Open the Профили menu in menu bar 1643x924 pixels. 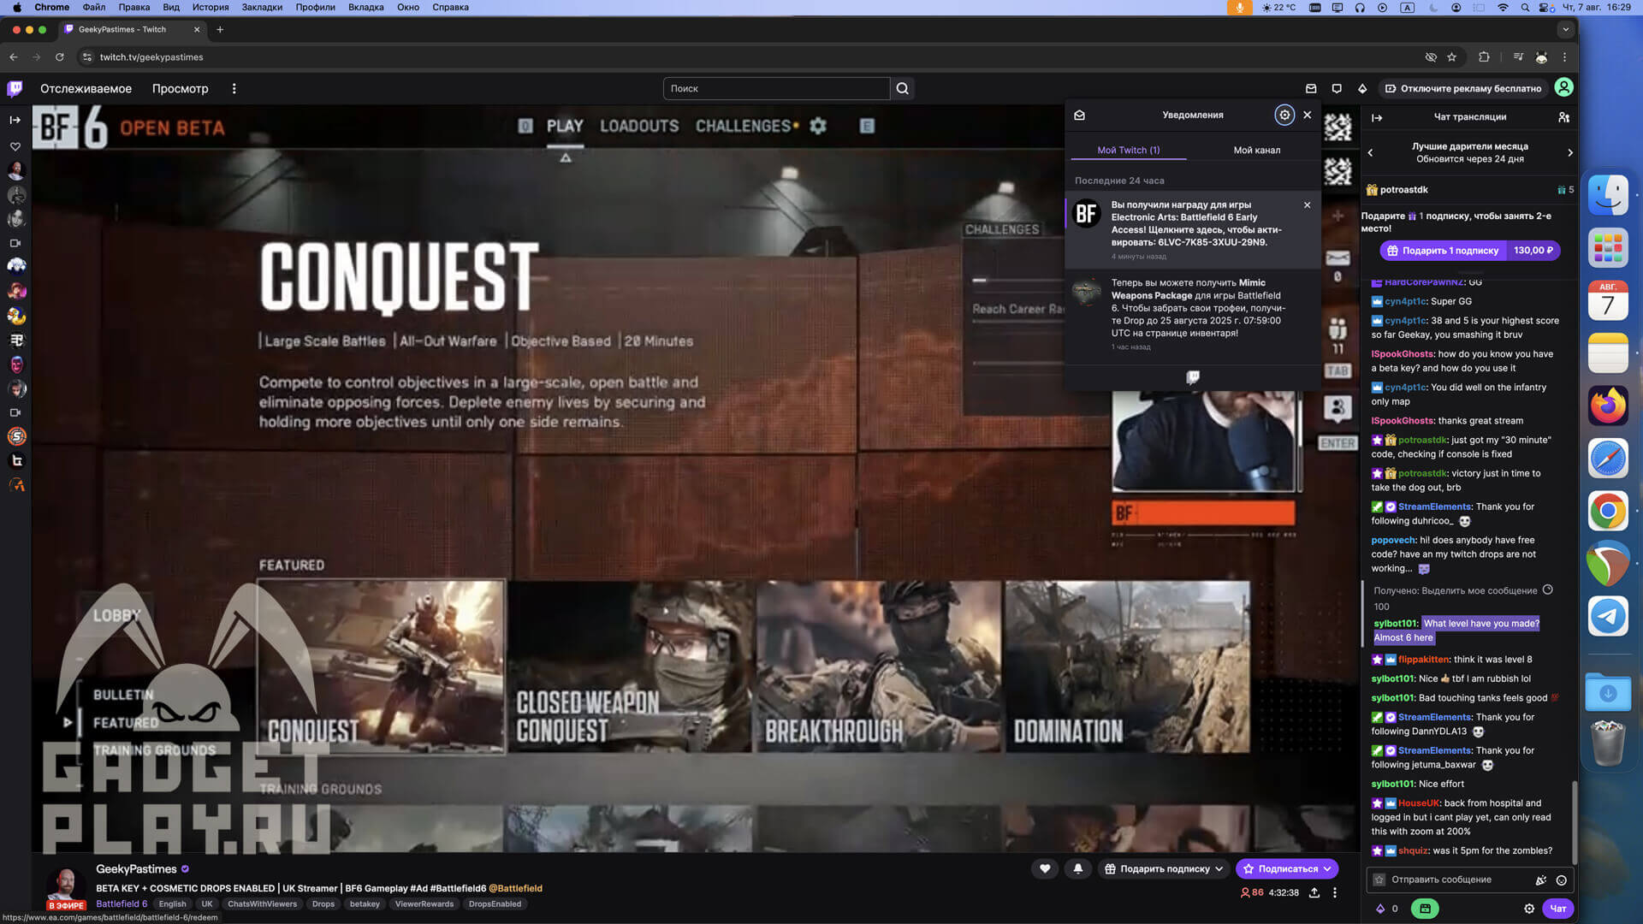(315, 7)
